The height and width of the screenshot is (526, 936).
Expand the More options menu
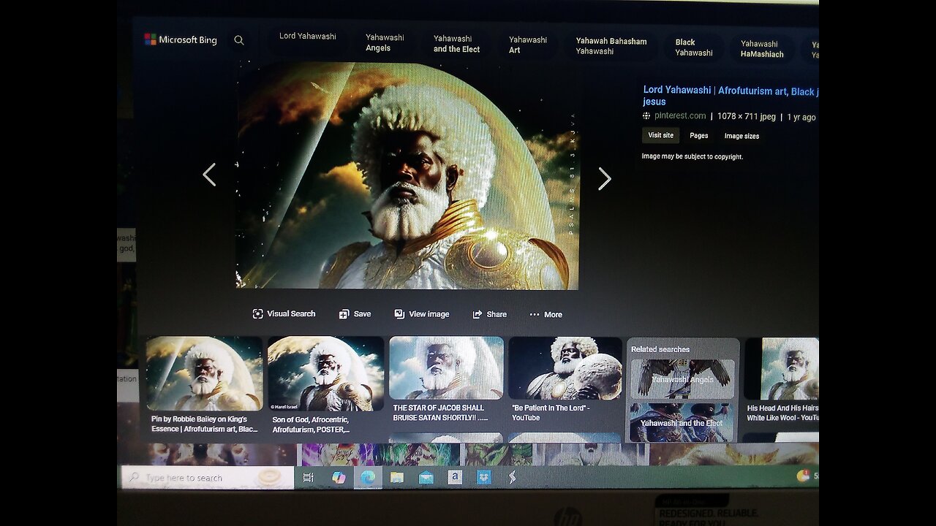click(x=546, y=314)
